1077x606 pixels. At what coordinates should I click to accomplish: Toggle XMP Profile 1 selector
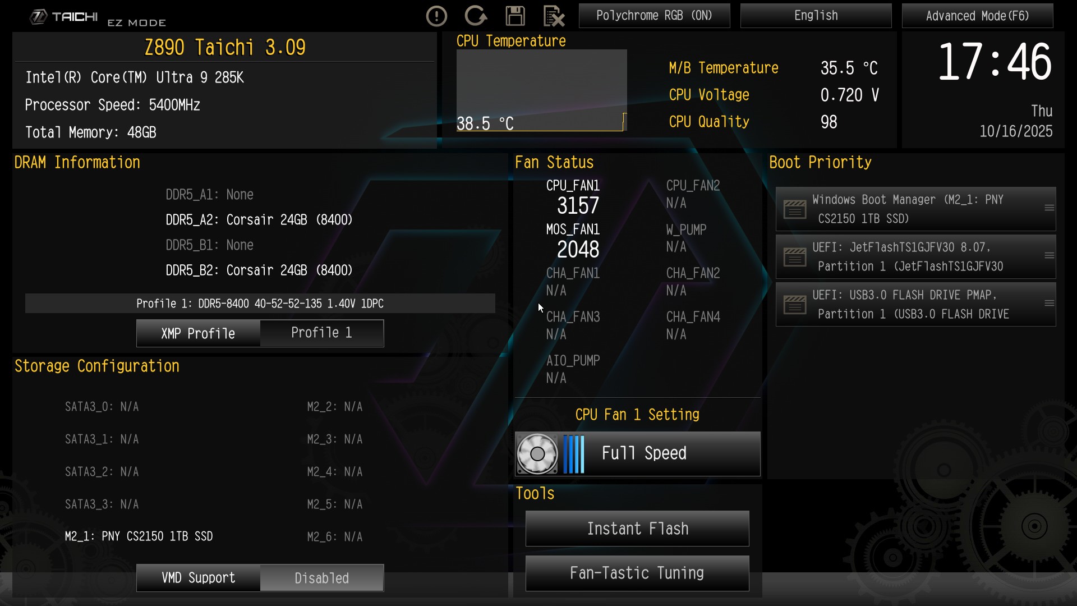tap(321, 333)
